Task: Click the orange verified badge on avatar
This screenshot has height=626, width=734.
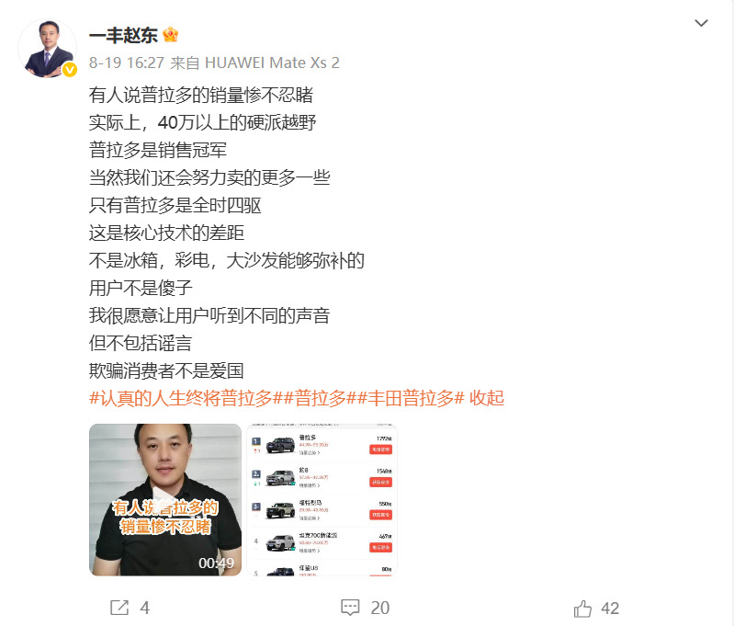Action: 70,70
